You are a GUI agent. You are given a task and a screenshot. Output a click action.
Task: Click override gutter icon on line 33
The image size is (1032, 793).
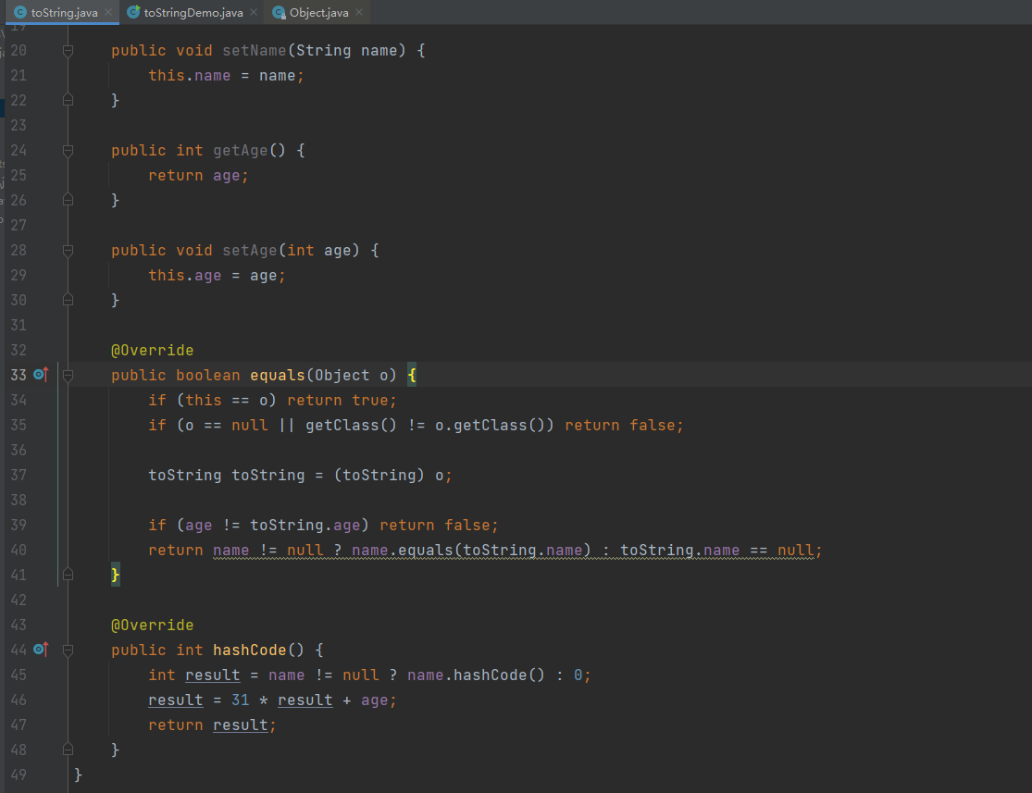click(x=41, y=375)
